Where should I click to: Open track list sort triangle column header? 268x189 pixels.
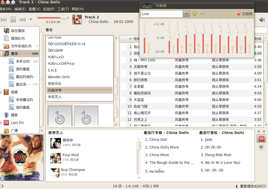coord(130,39)
